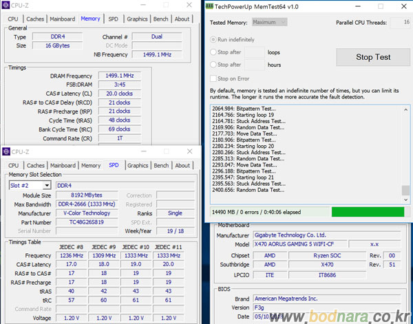Minimize the lower CPU-Z SPD window
The height and width of the screenshot is (324, 413).
(144, 151)
